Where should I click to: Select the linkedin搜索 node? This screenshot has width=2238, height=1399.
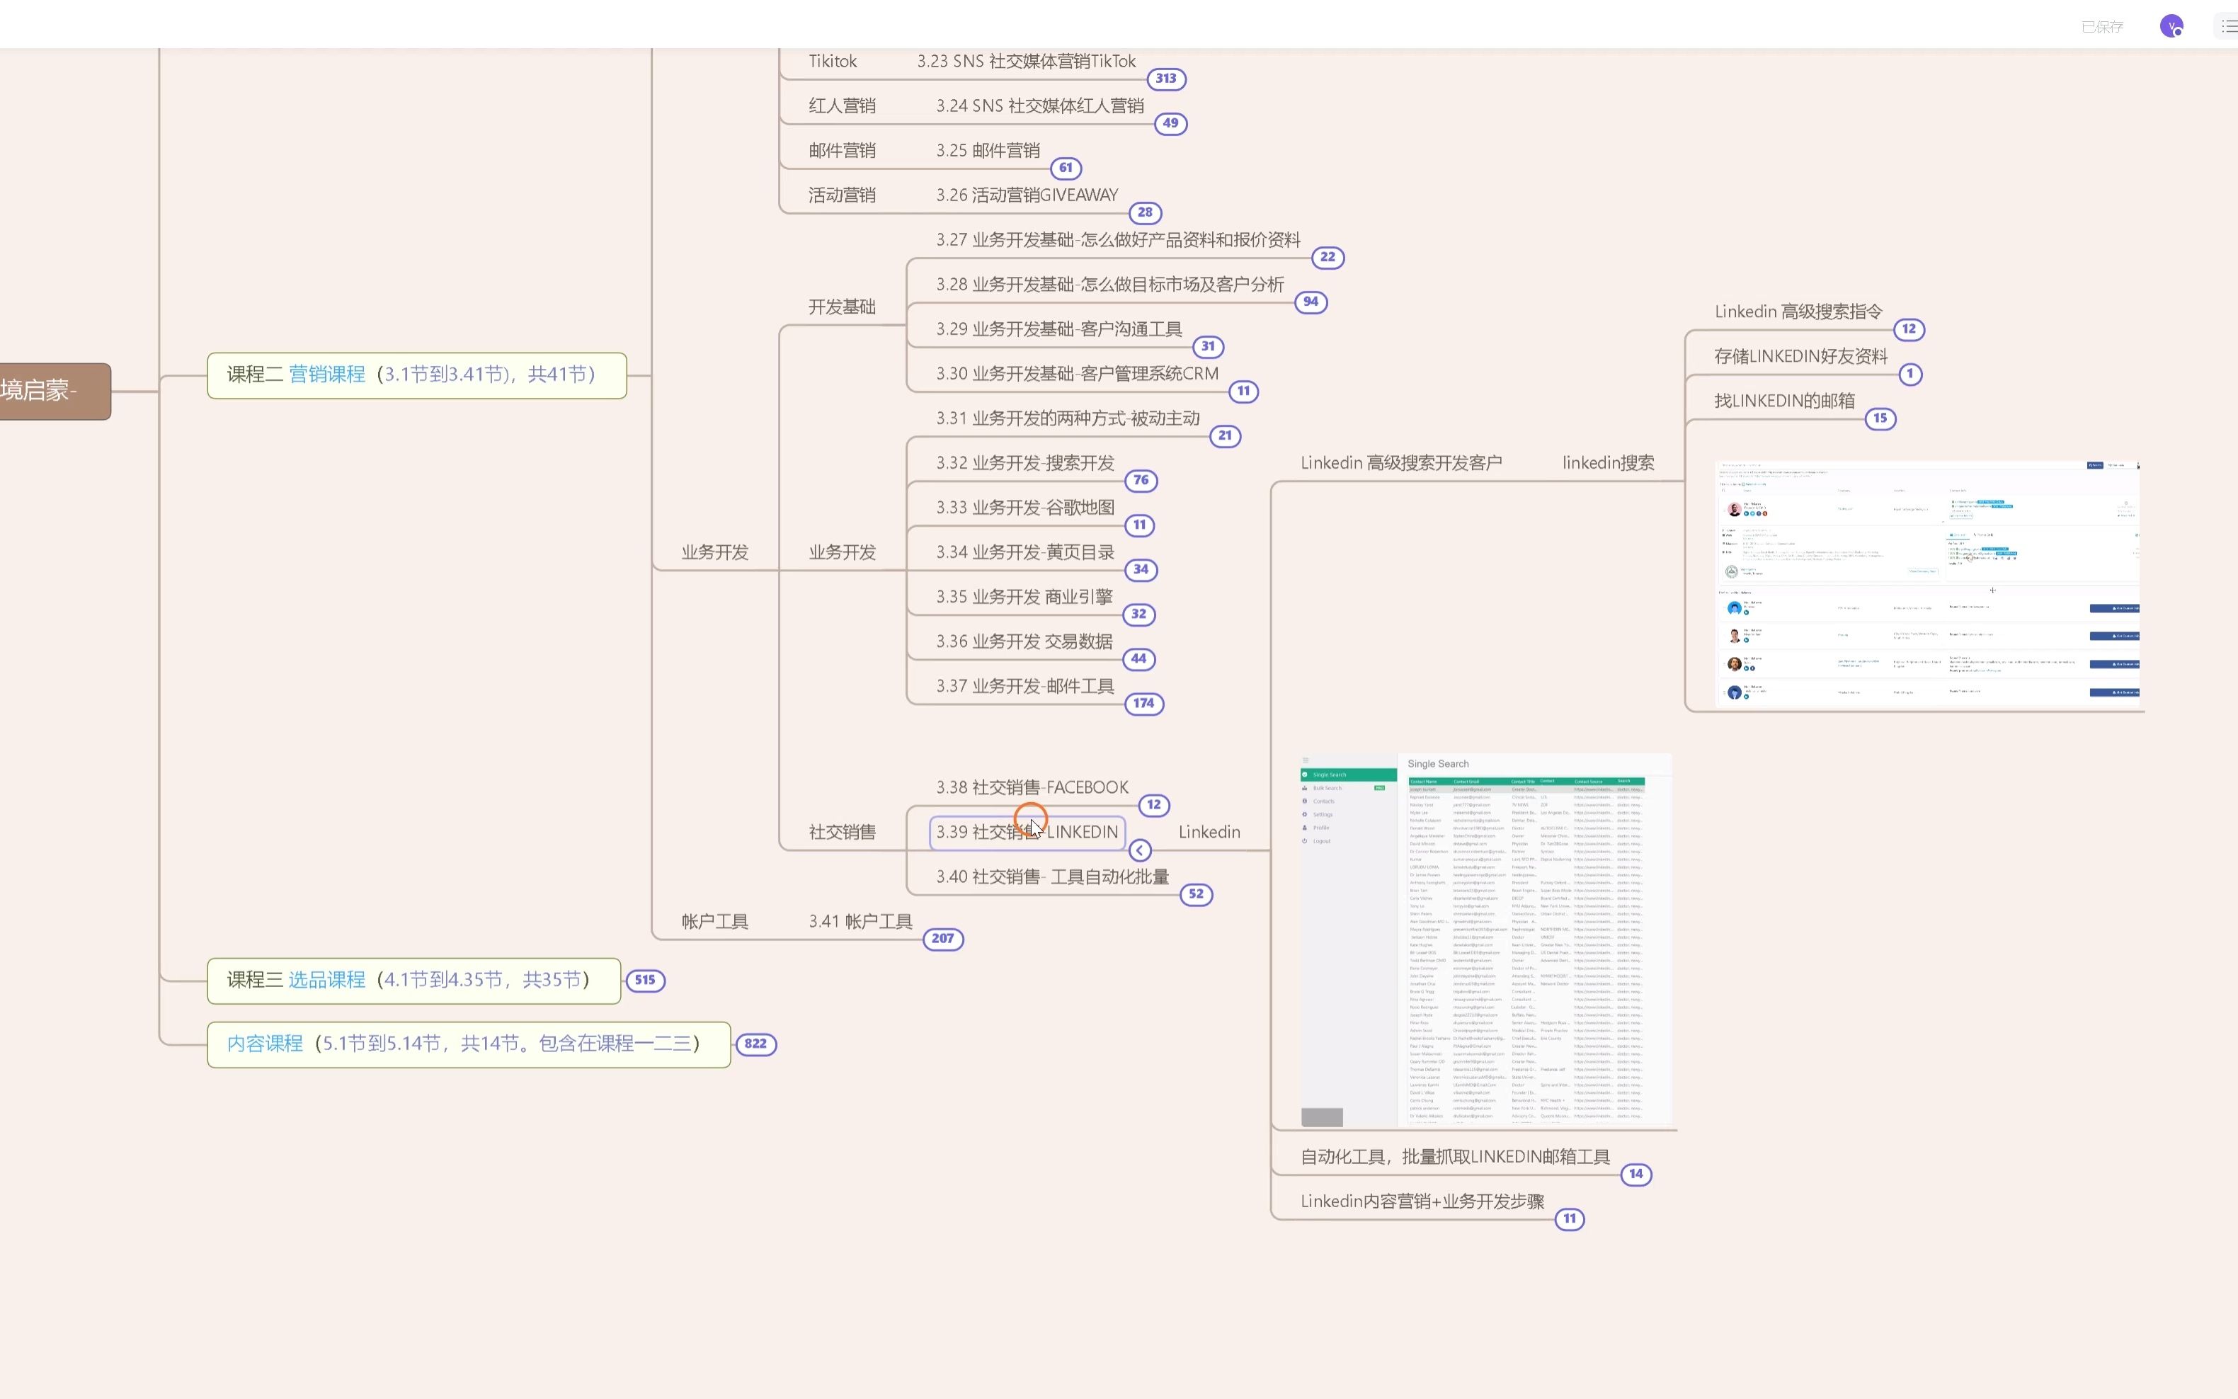[x=1608, y=462]
